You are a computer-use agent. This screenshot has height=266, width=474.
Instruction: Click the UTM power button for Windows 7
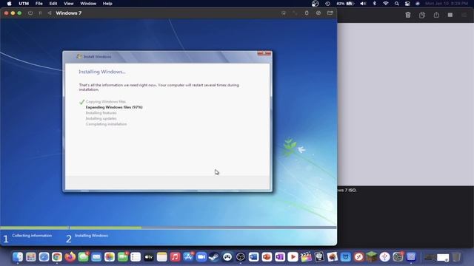(30, 13)
